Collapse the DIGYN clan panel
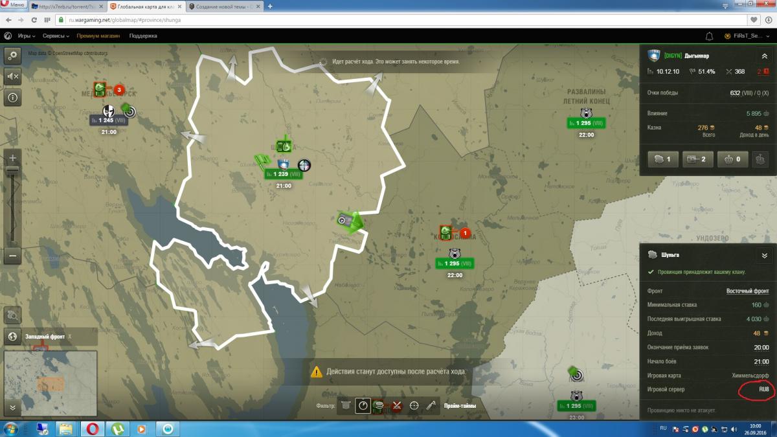Image resolution: width=777 pixels, height=437 pixels. pos(765,56)
